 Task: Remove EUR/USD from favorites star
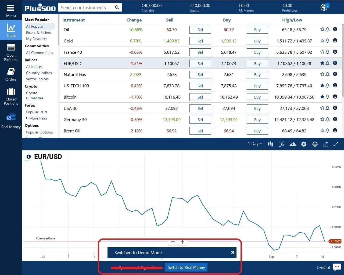(x=322, y=63)
